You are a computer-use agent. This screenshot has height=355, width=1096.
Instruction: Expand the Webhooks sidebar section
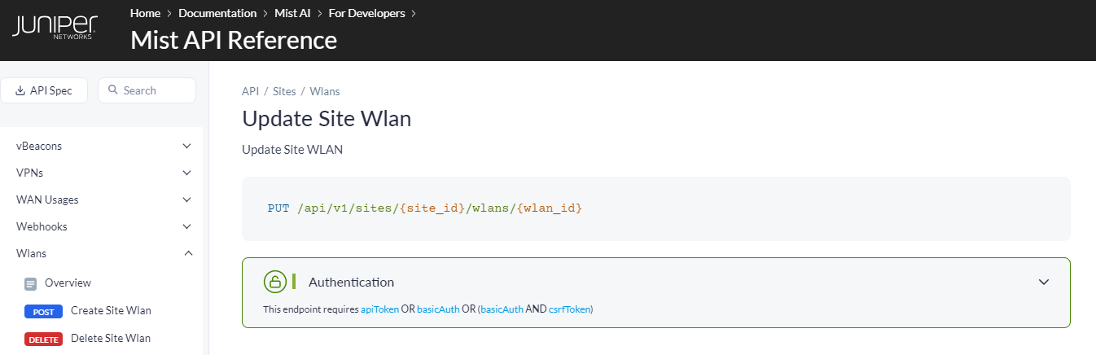coord(186,226)
